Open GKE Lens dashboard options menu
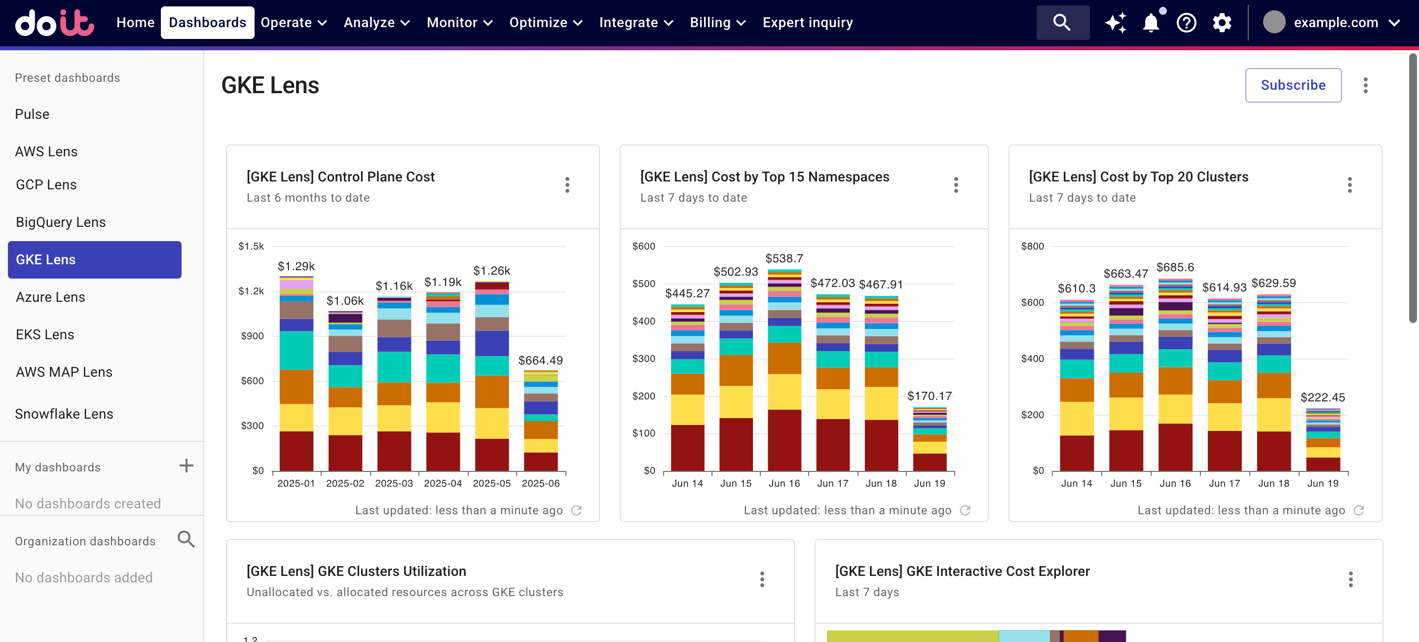Image resolution: width=1419 pixels, height=642 pixels. pos(1365,85)
